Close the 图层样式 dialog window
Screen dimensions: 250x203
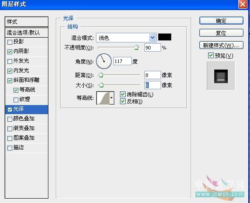pos(243,4)
